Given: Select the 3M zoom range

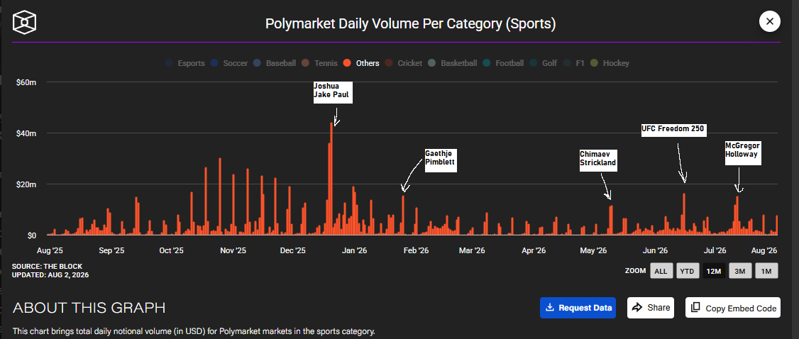Looking at the screenshot, I should (740, 271).
